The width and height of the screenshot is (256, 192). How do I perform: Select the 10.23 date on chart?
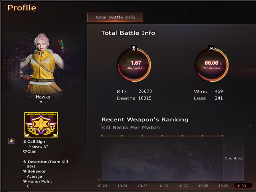pyautogui.click(x=102, y=186)
